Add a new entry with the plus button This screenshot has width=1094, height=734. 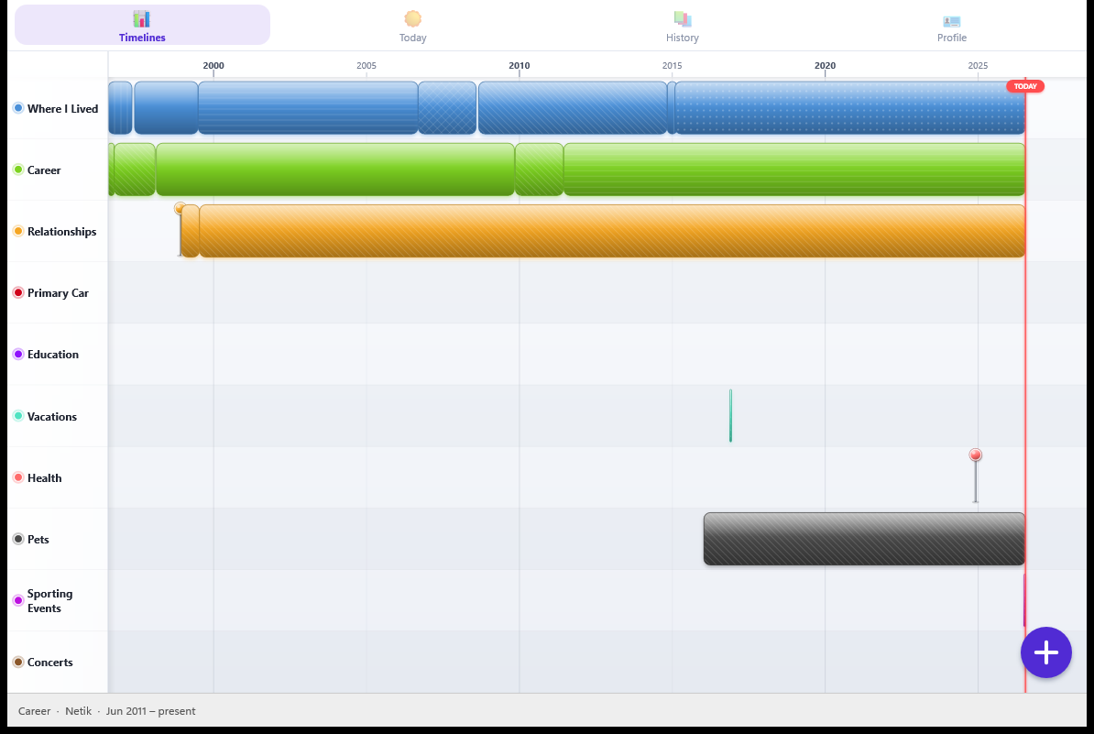coord(1045,652)
